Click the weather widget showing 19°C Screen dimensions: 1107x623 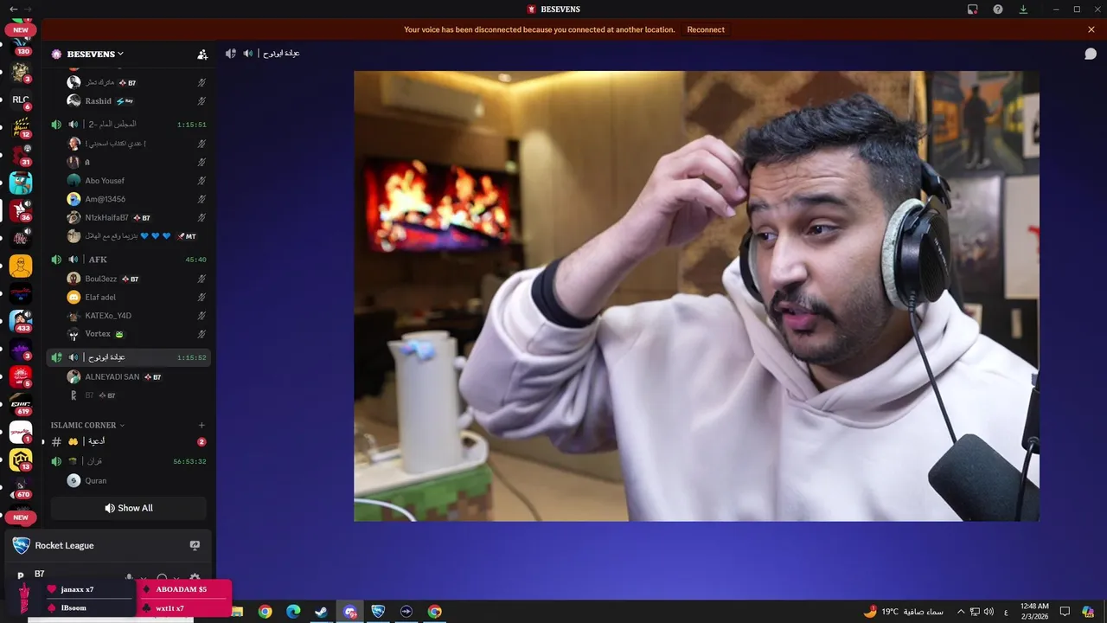coord(903,612)
